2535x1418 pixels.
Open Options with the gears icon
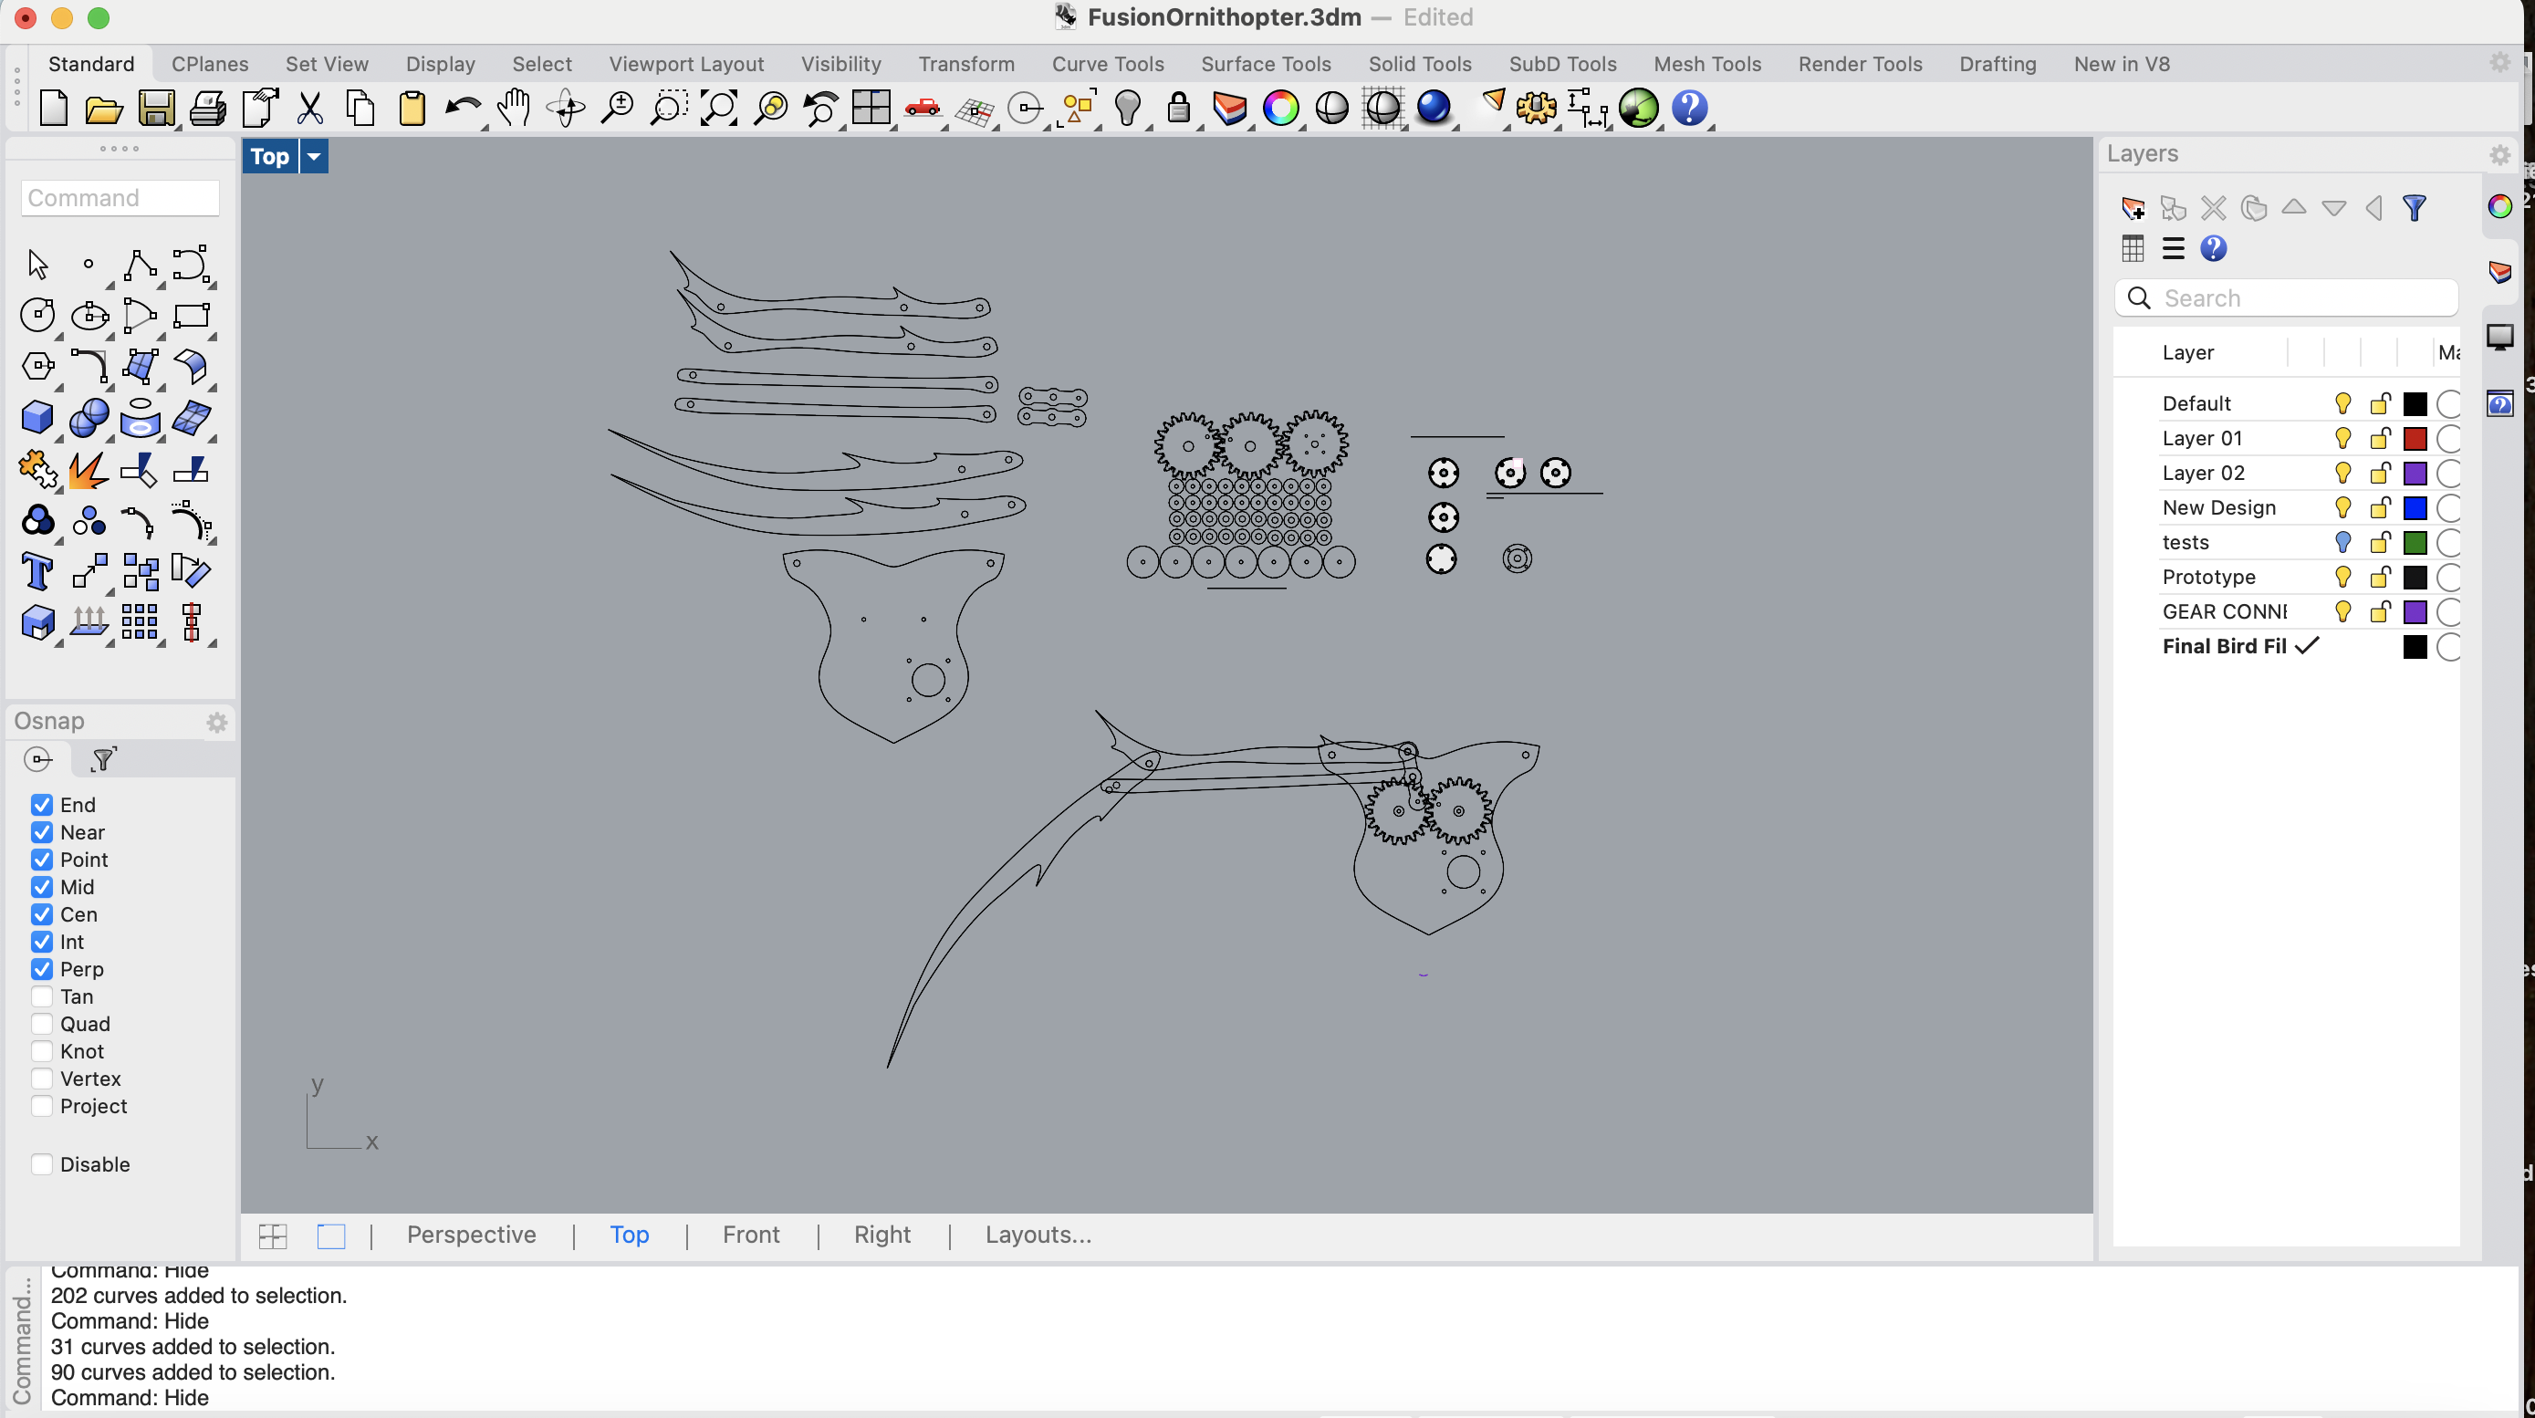[x=1536, y=108]
